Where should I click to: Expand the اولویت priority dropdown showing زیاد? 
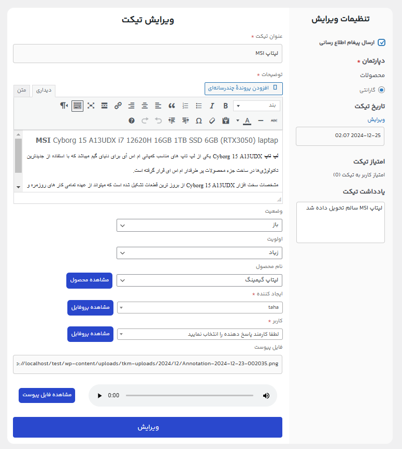(199, 252)
